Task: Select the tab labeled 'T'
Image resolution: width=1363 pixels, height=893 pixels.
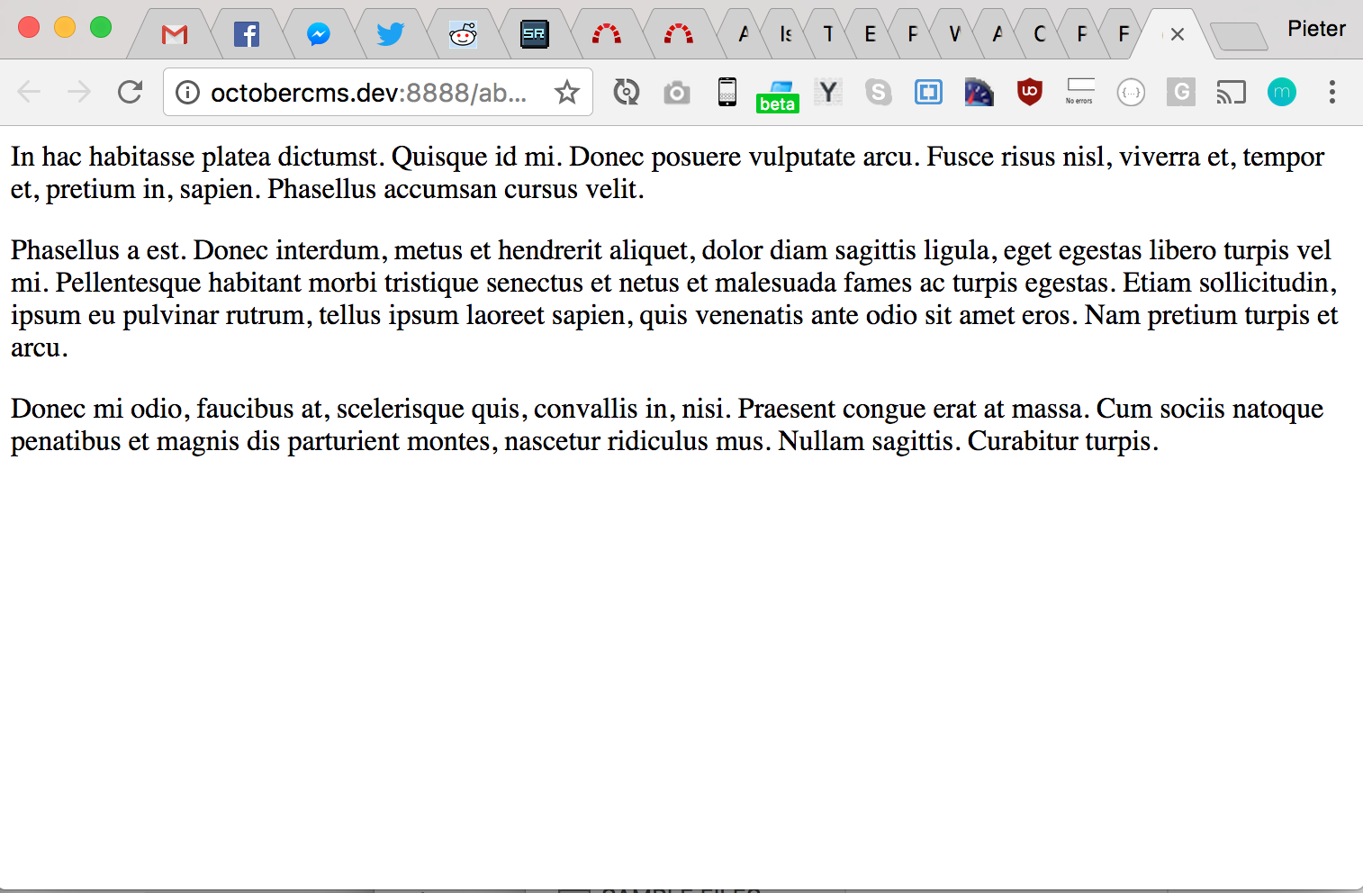Action: point(828,35)
